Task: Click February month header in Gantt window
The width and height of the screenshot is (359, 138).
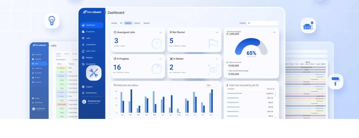Action: (308, 62)
